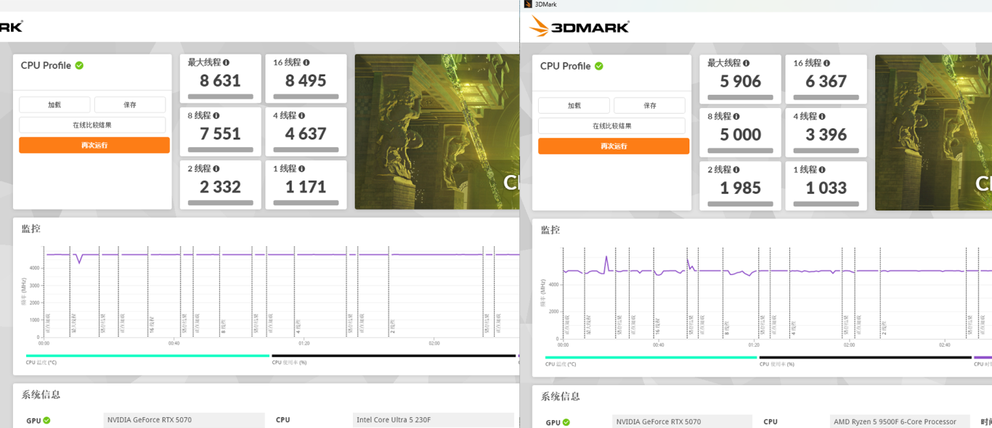Click info icon beside 8 线程 score 5 000
The height and width of the screenshot is (428, 992).
pyautogui.click(x=736, y=117)
